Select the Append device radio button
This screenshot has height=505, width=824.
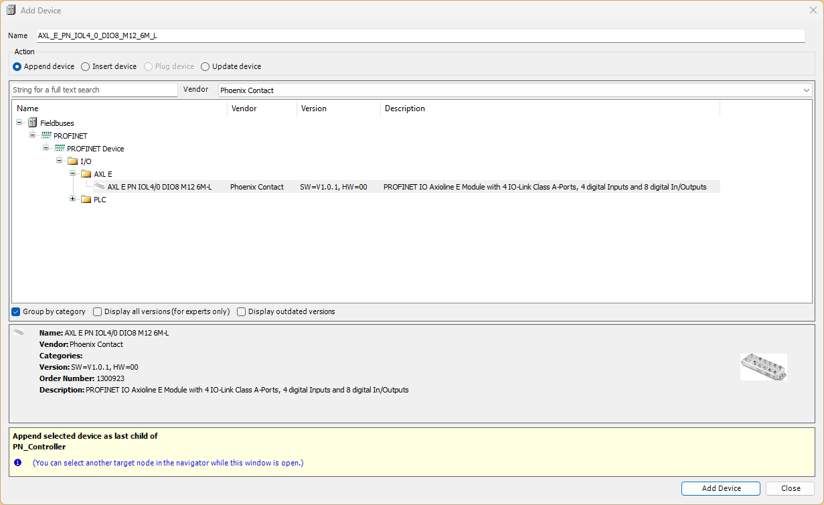(17, 67)
